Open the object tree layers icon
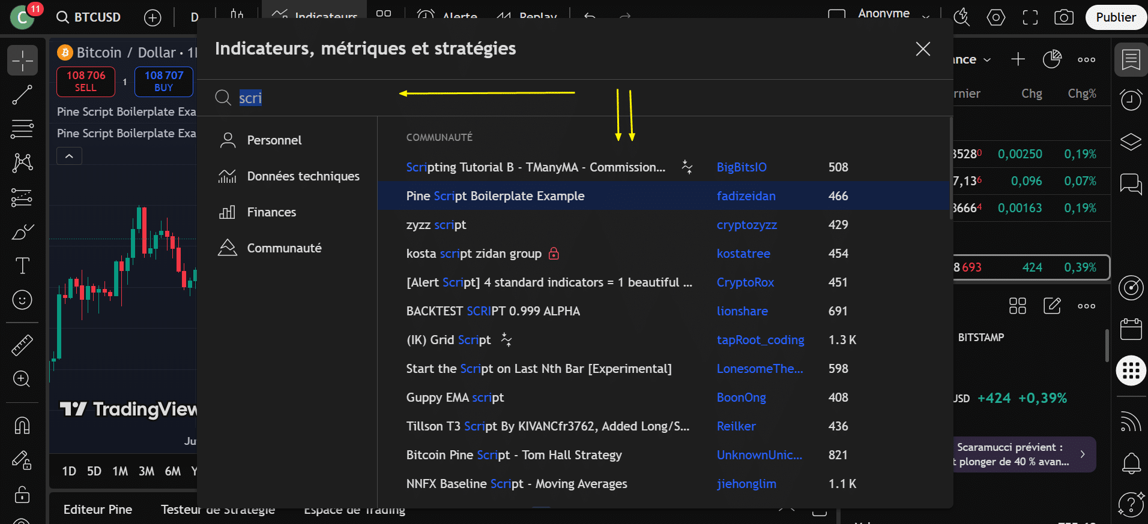 (1131, 142)
